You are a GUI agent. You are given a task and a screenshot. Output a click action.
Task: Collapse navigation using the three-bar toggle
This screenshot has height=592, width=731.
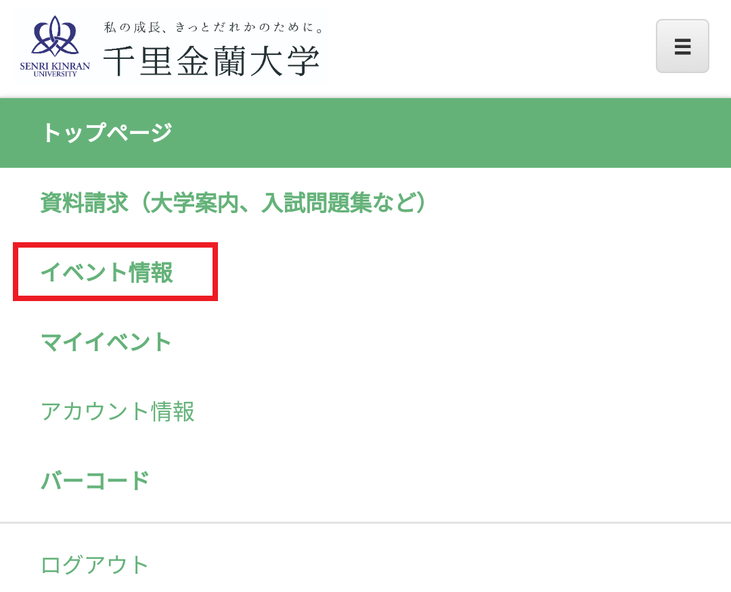[682, 46]
